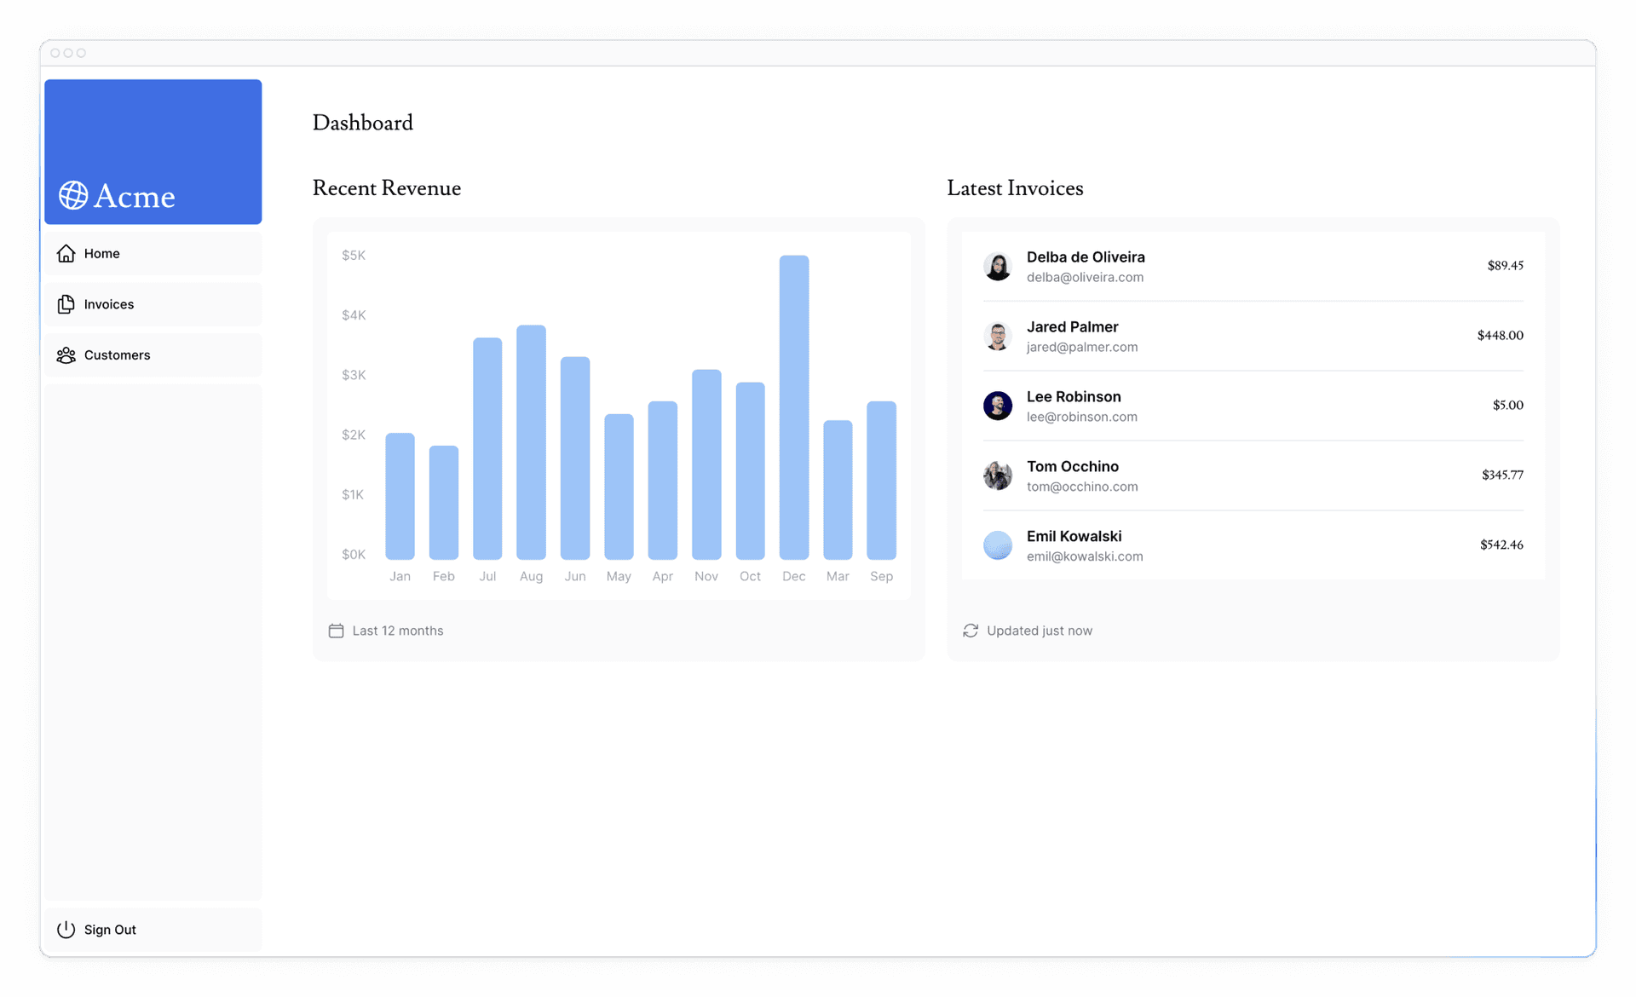Click the calendar icon next to Last 12 months
Screen dimensions: 1636x997
[336, 630]
